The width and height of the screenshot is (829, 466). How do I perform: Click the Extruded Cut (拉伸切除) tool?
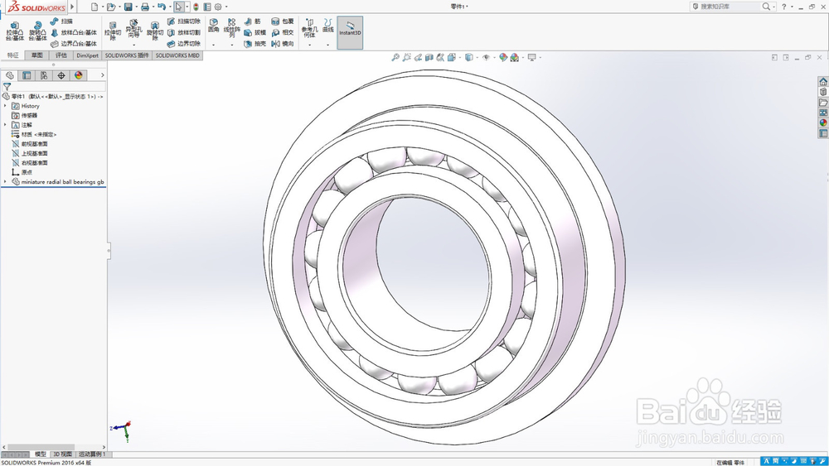(x=113, y=31)
